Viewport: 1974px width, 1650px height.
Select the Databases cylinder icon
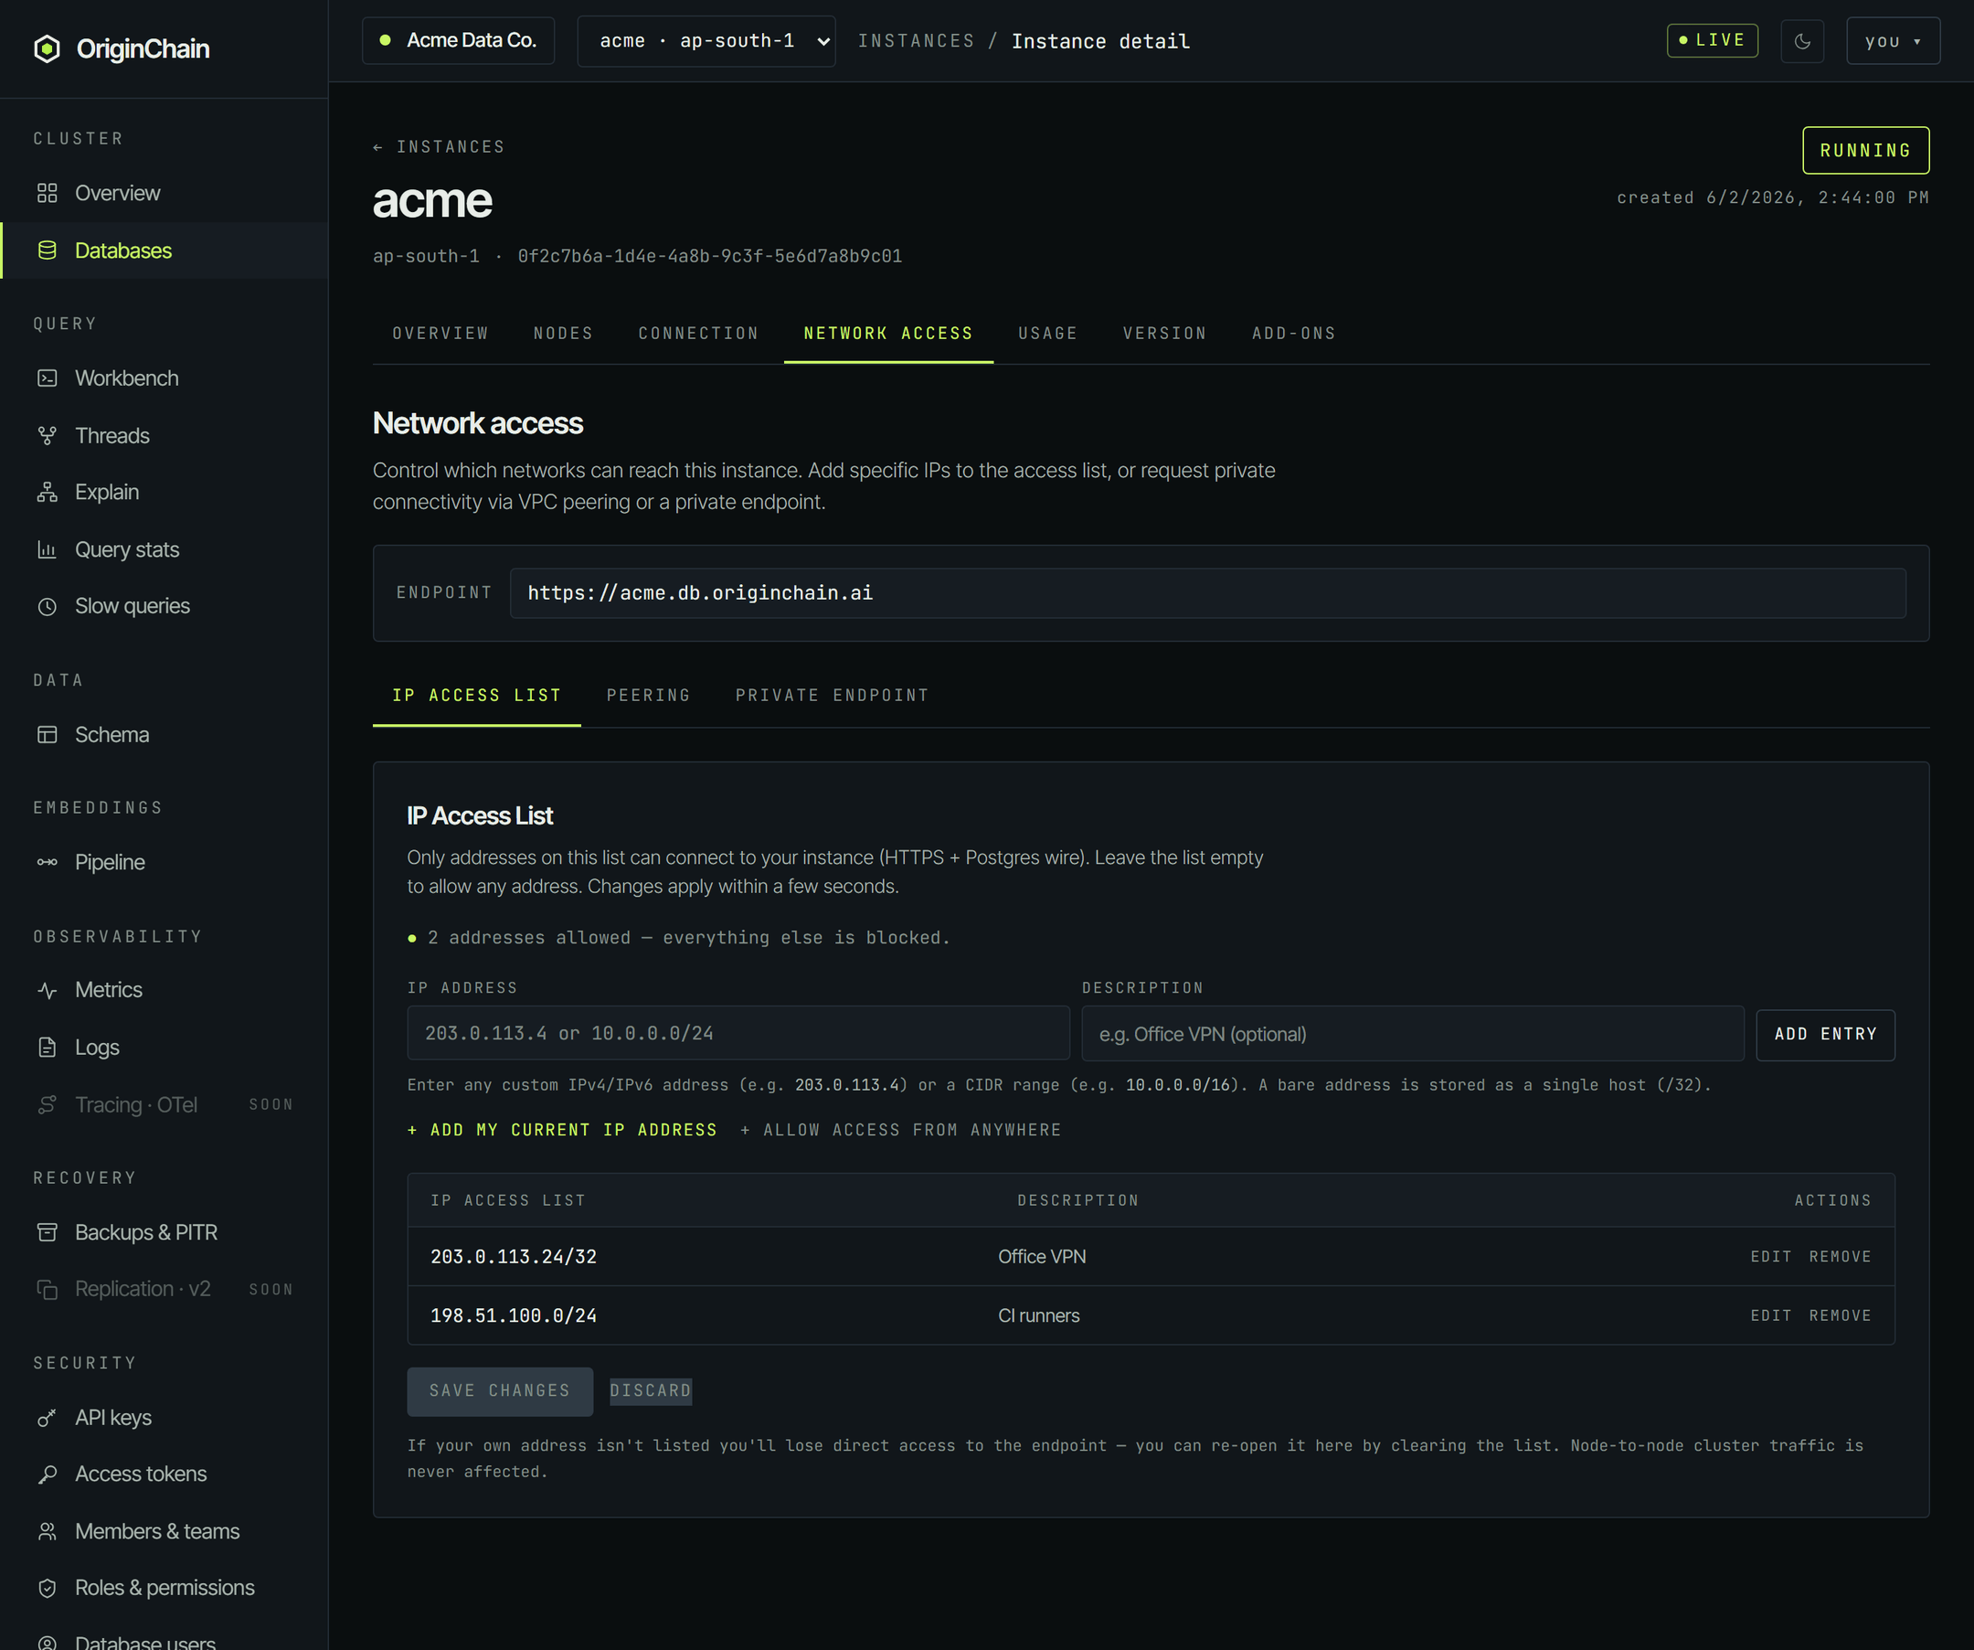point(47,250)
